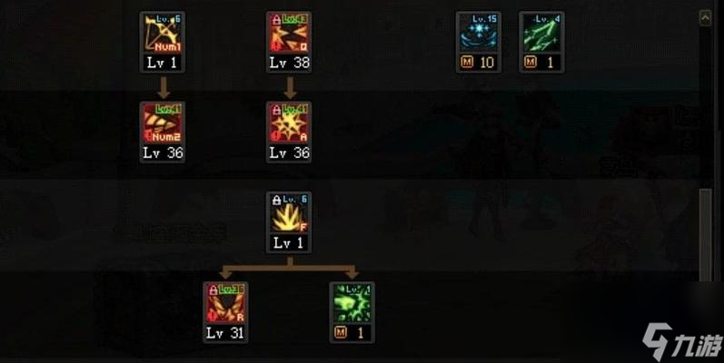Click the lock icon on the R skill
Image resolution: width=724 pixels, height=363 pixels.
pyautogui.click(x=213, y=290)
